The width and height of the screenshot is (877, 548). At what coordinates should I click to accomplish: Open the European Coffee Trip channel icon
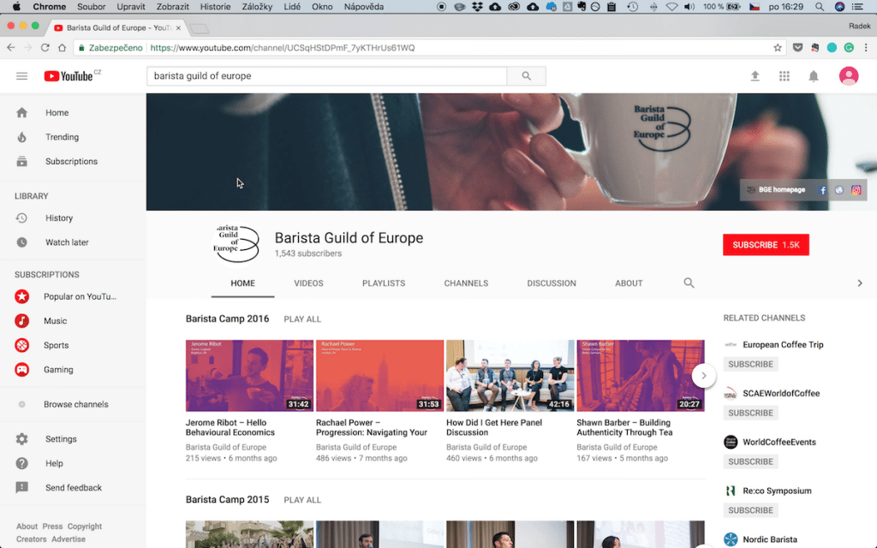731,345
